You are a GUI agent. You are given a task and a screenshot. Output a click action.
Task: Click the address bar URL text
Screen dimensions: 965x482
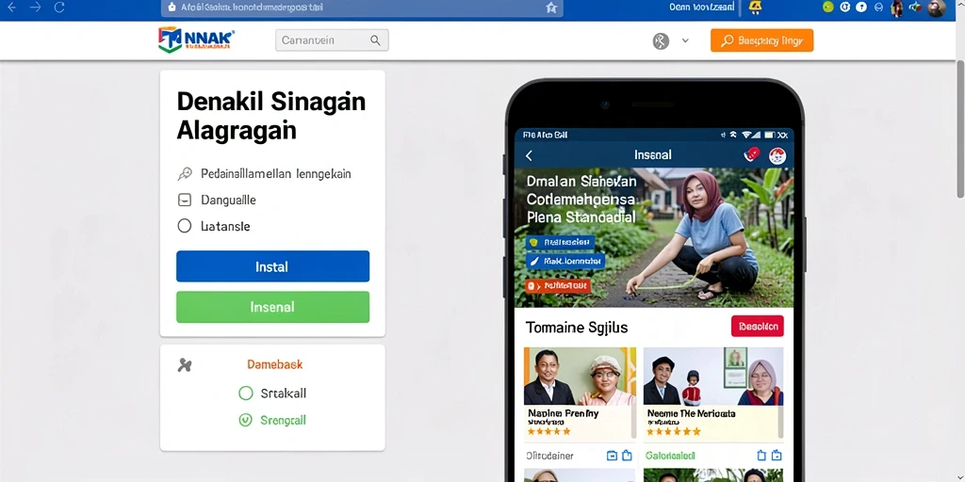[x=253, y=8]
